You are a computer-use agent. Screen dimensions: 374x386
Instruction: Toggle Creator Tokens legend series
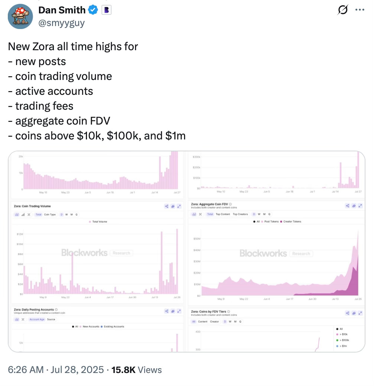[291, 222]
